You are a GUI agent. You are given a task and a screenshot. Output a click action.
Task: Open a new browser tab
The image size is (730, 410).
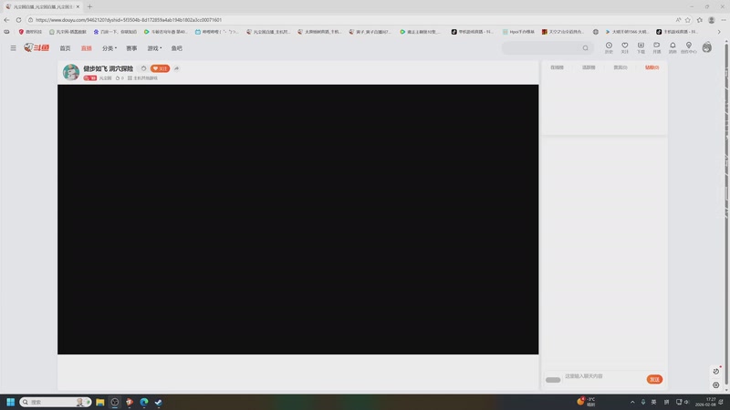89,6
